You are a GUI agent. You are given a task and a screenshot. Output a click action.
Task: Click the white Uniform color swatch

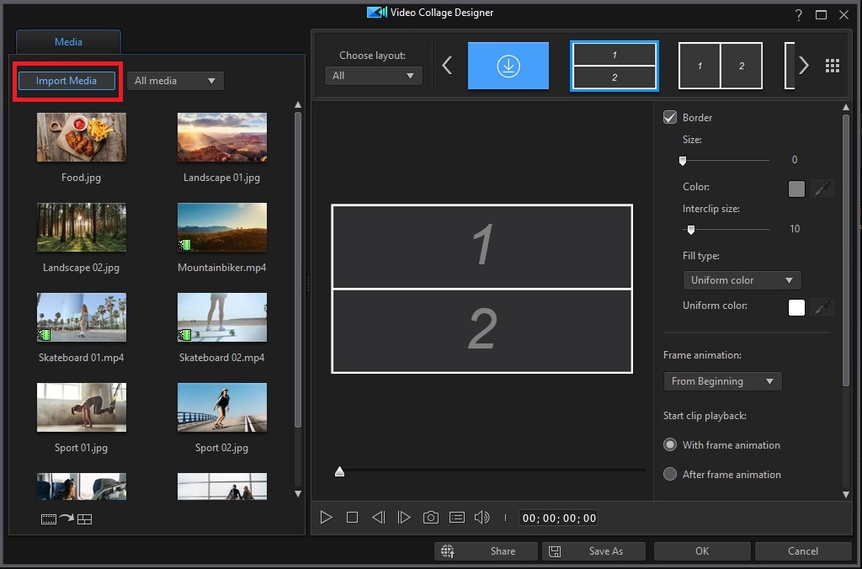pyautogui.click(x=796, y=307)
